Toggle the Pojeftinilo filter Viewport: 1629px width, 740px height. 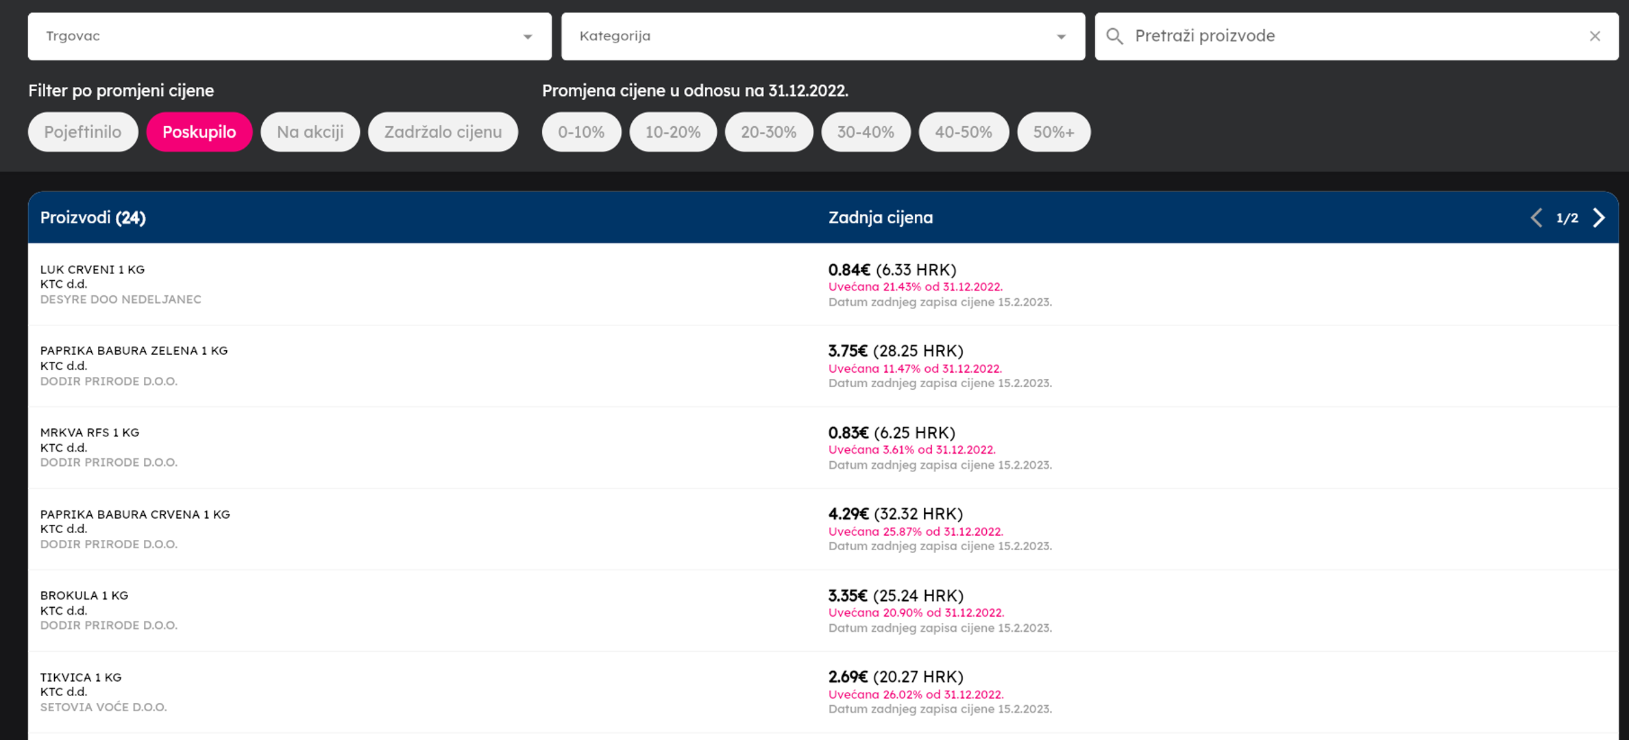83,132
